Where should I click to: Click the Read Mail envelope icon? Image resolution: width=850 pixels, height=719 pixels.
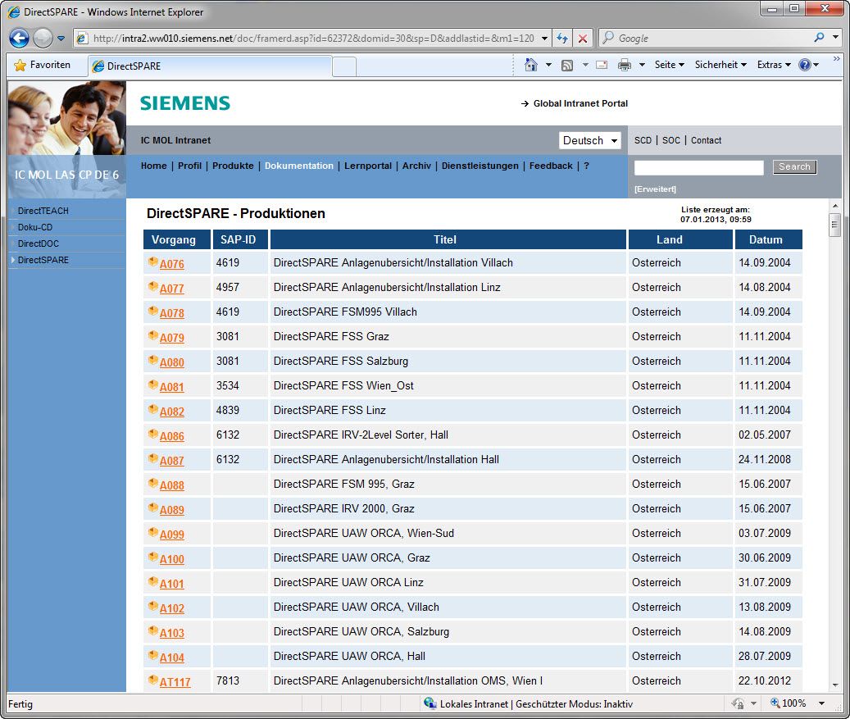pyautogui.click(x=602, y=65)
